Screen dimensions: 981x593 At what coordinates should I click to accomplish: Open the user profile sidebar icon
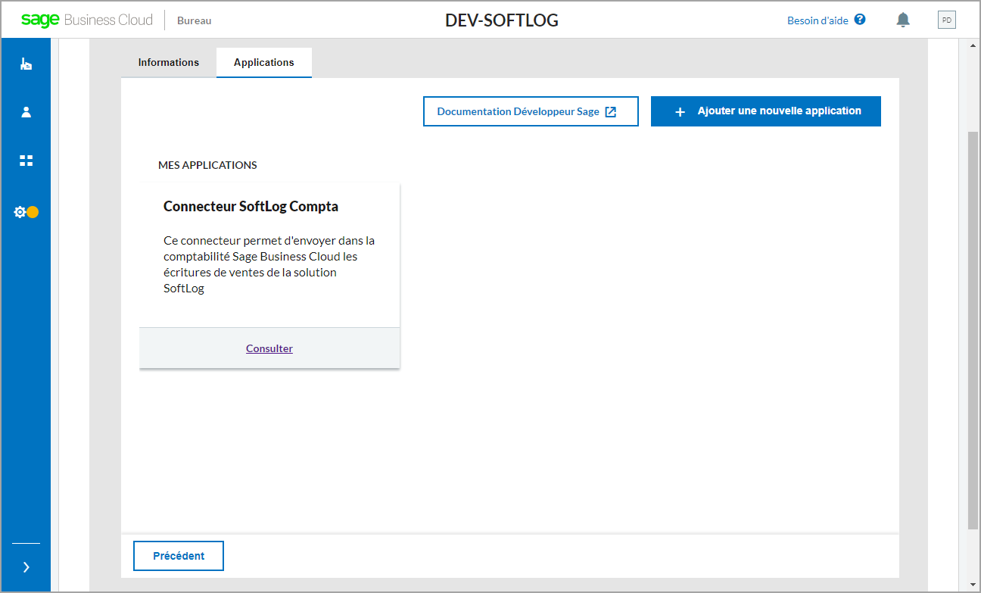tap(26, 112)
